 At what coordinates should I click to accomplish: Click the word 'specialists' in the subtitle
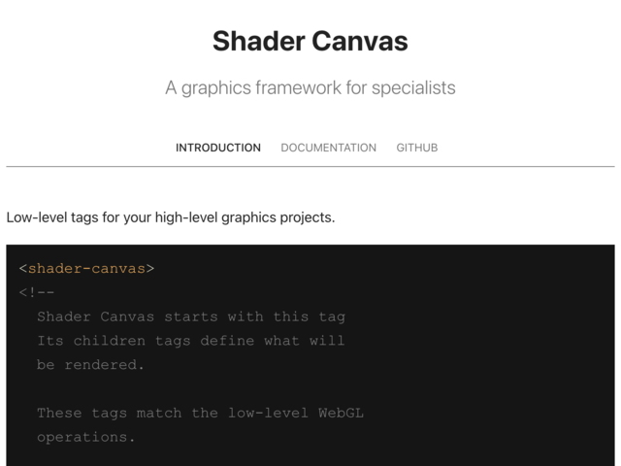(413, 88)
